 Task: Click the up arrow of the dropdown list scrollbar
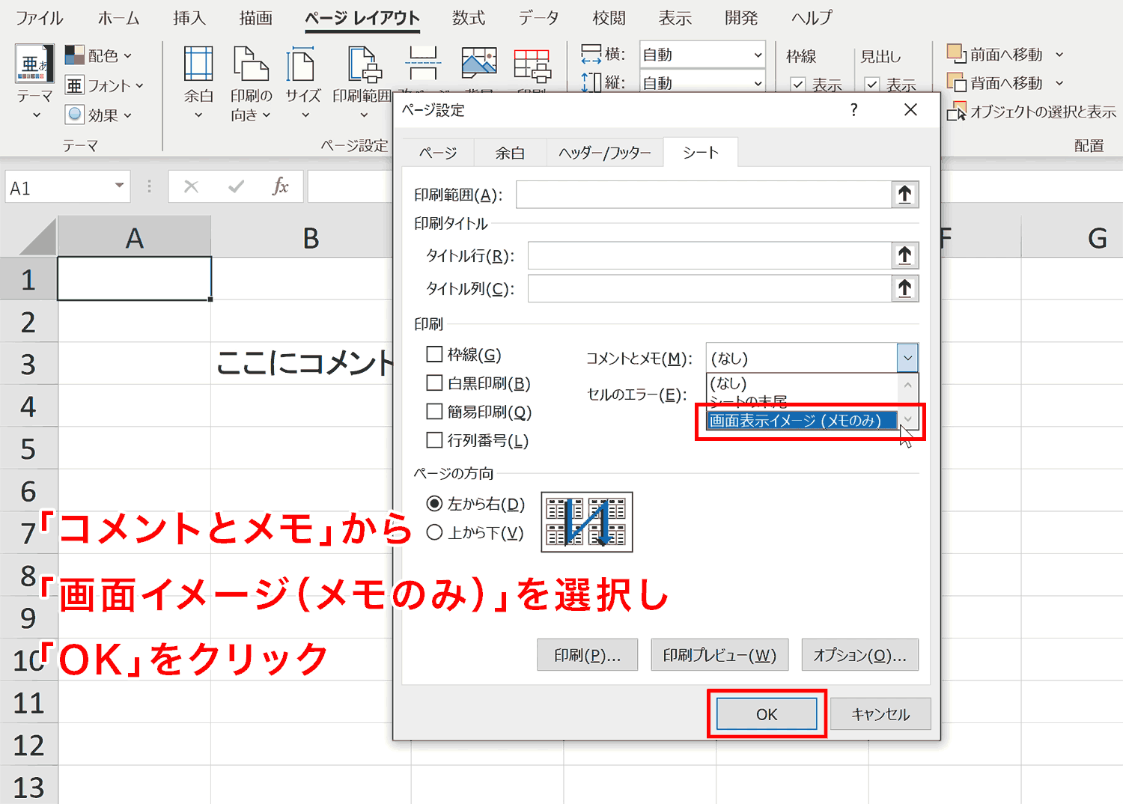tap(908, 384)
